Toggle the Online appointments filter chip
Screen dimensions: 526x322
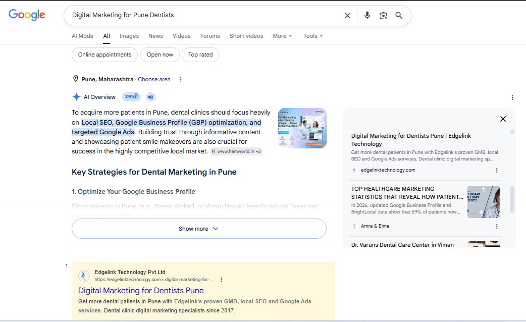pos(104,55)
